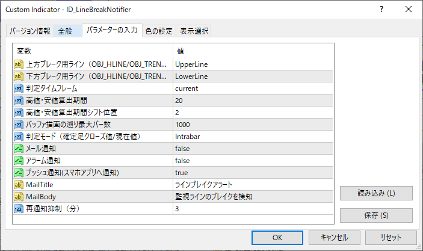Click the integer icon beside 判定タイムフレーム
This screenshot has width=423, height=251.
coord(19,88)
